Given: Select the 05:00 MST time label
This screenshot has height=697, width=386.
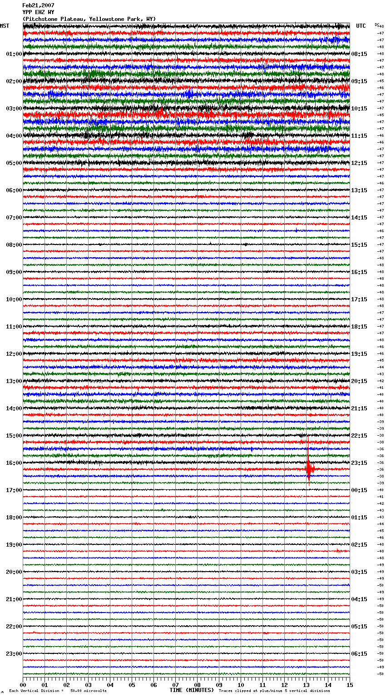Looking at the screenshot, I should tap(14, 163).
